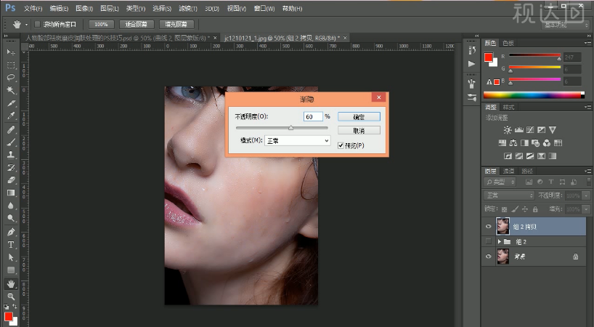Show the 组 2 group layer
The image size is (594, 327).
488,241
